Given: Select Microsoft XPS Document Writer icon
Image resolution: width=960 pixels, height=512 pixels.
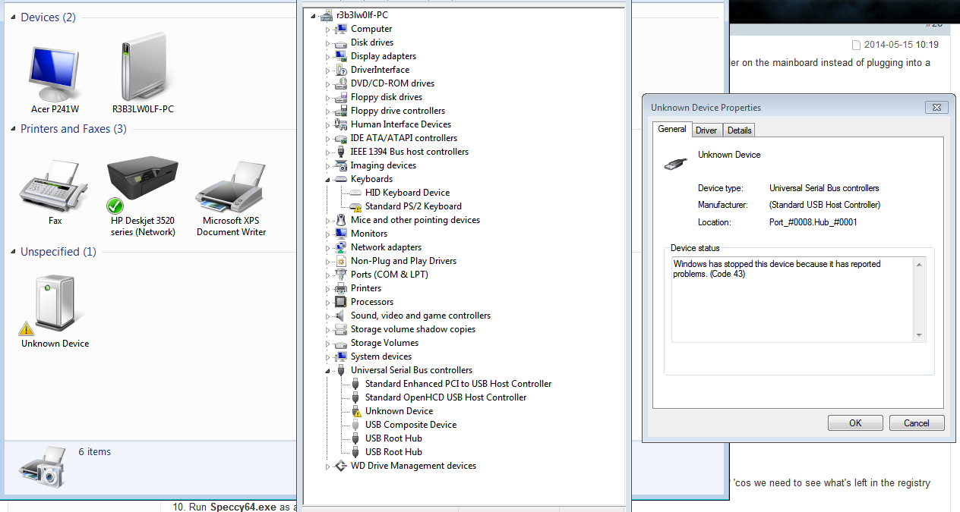Looking at the screenshot, I should pyautogui.click(x=231, y=187).
